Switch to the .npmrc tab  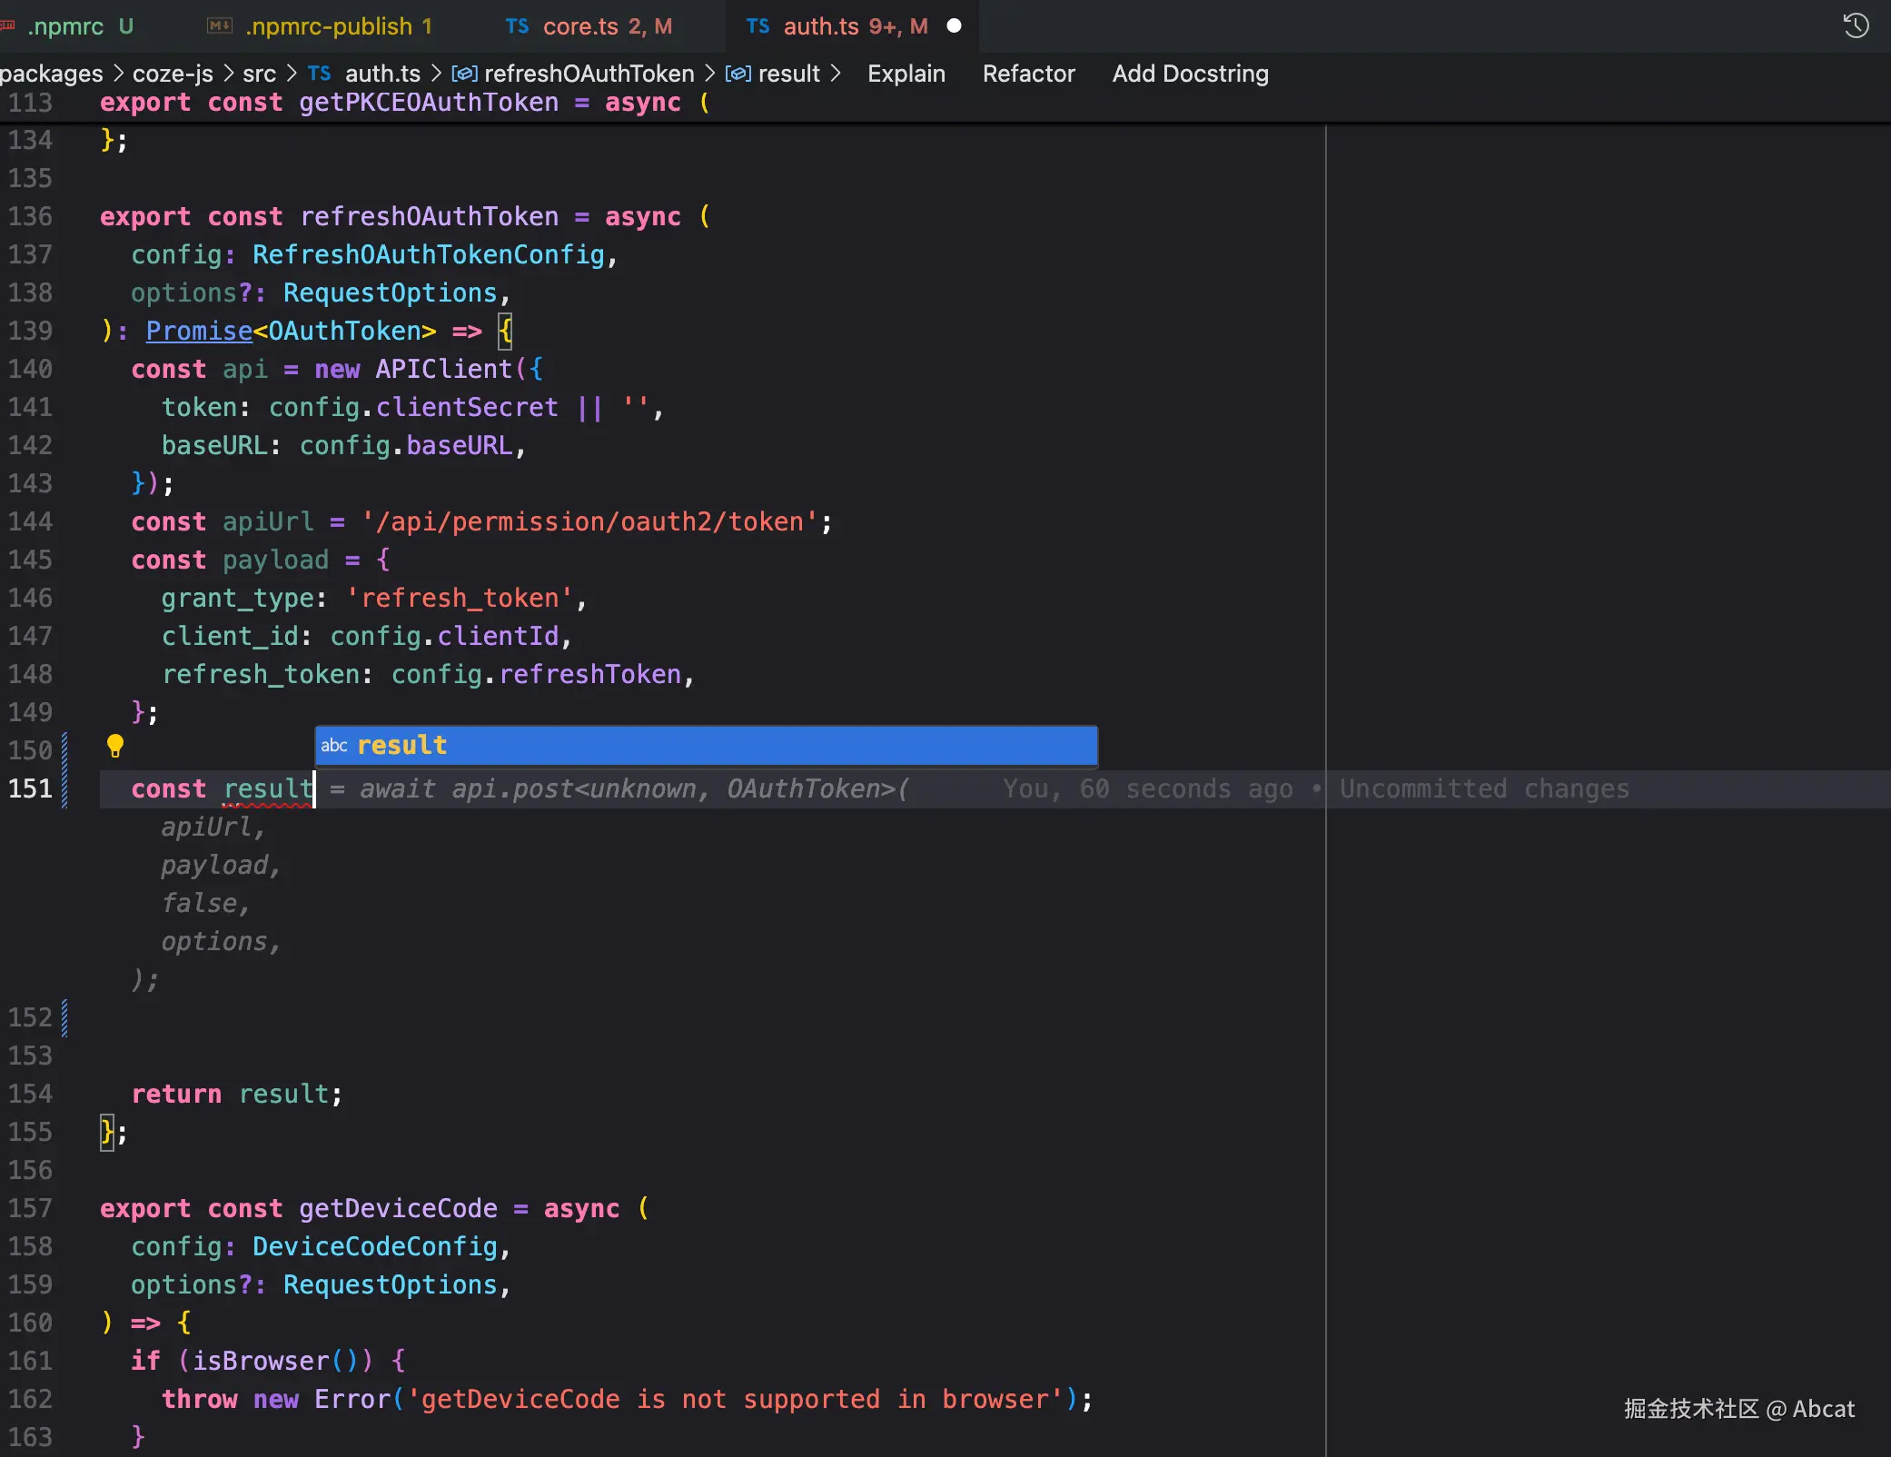click(x=65, y=26)
